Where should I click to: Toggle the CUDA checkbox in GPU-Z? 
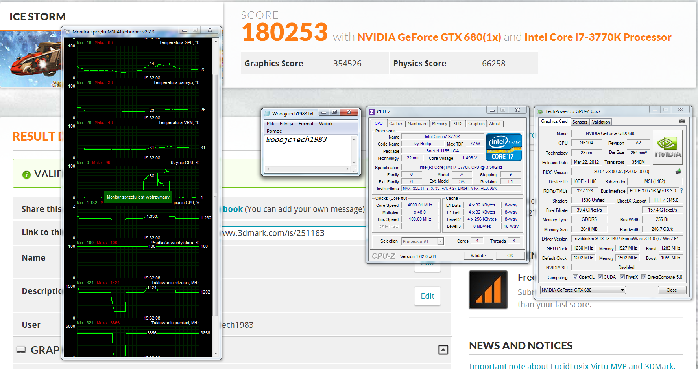pyautogui.click(x=600, y=277)
